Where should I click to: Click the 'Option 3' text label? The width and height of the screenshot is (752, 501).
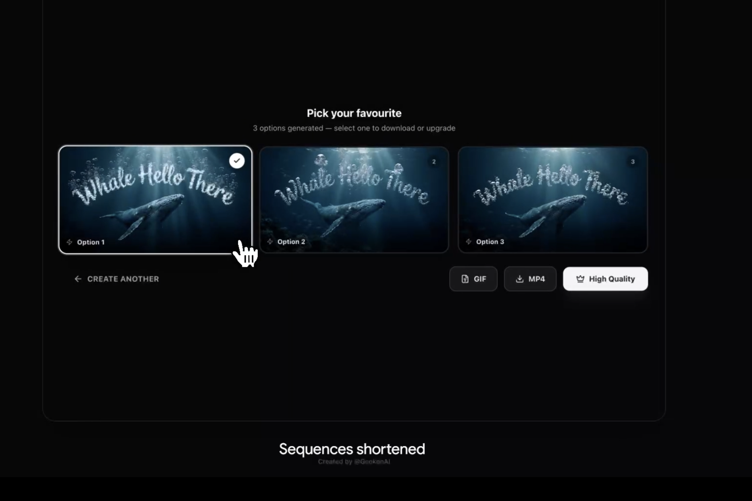tap(490, 242)
